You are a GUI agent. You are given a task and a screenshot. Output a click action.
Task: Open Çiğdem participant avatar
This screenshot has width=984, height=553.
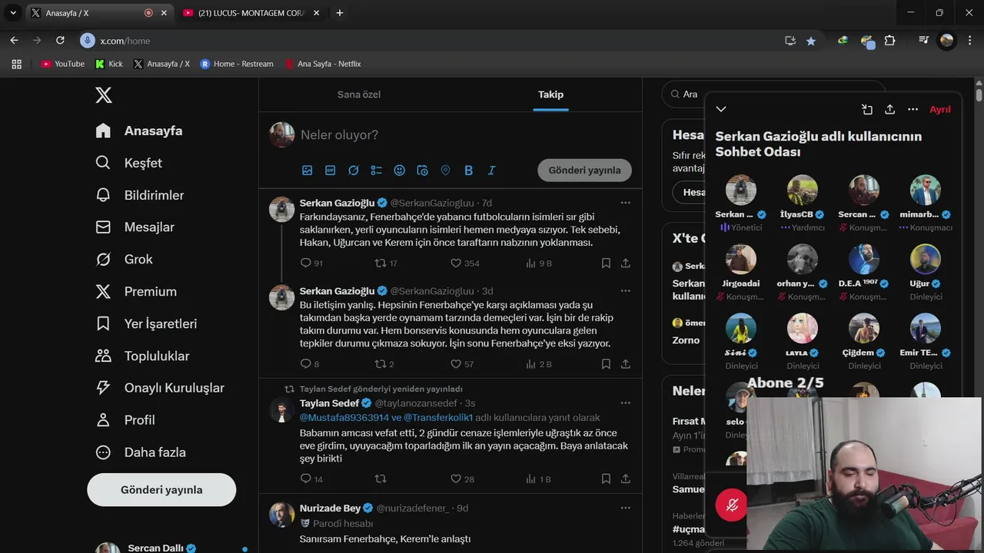click(x=864, y=329)
